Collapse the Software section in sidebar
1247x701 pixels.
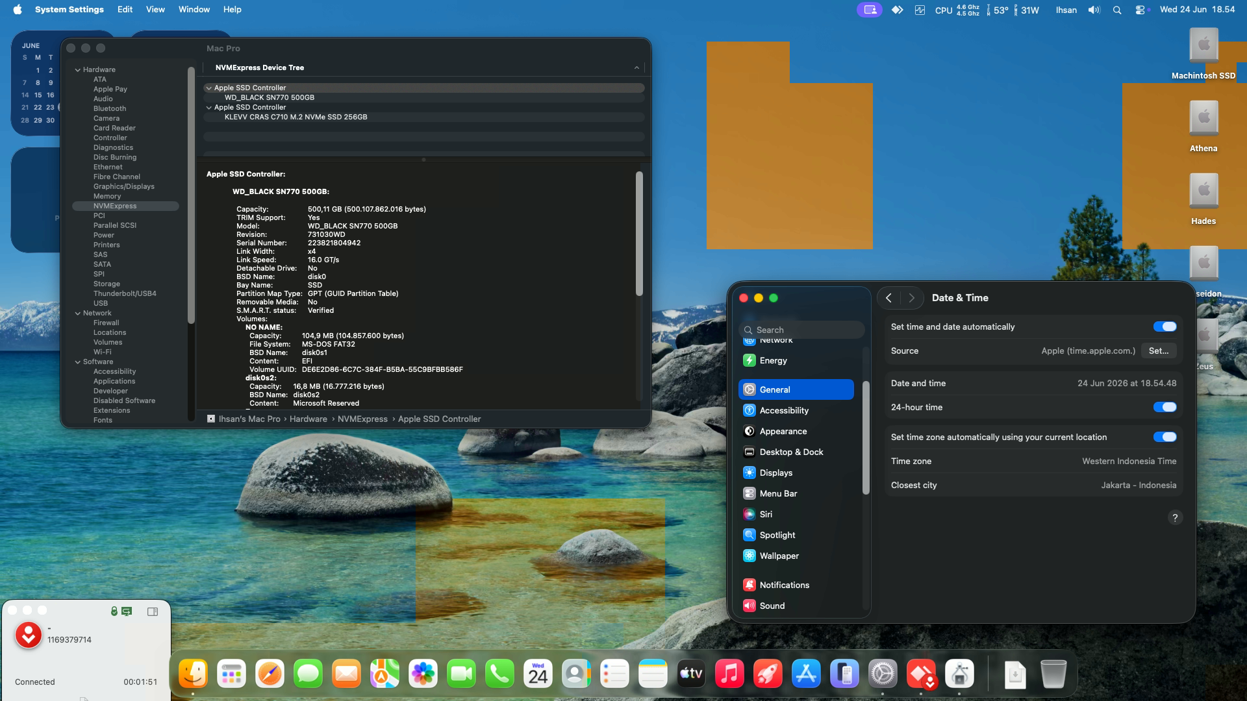click(78, 362)
